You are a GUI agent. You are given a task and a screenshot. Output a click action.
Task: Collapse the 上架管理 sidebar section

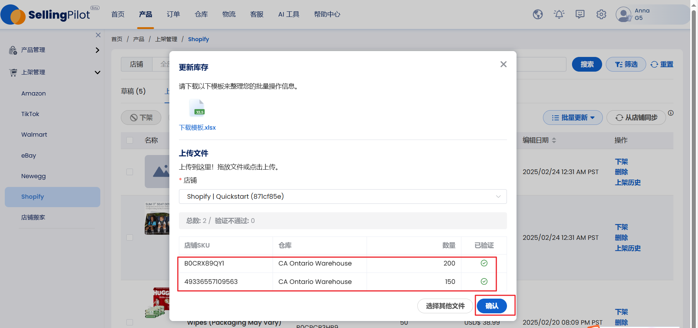(x=97, y=72)
